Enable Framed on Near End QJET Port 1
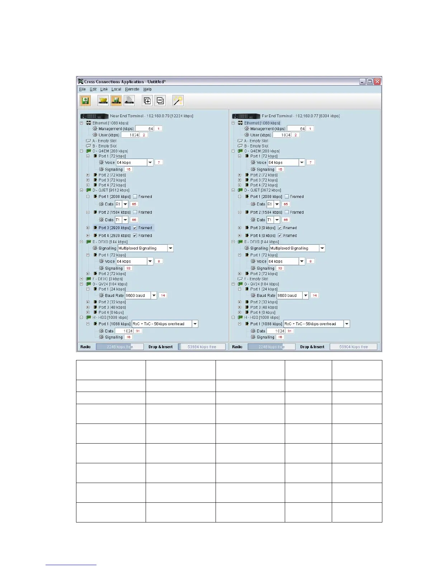Viewport: 439px width, 568px height. coord(135,197)
